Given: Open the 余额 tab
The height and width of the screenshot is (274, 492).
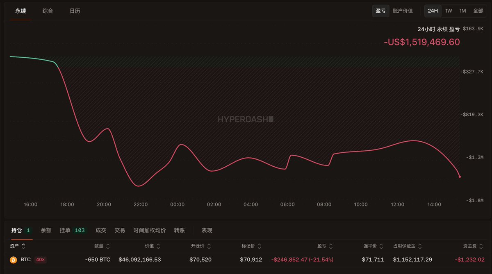Looking at the screenshot, I should click(x=46, y=231).
